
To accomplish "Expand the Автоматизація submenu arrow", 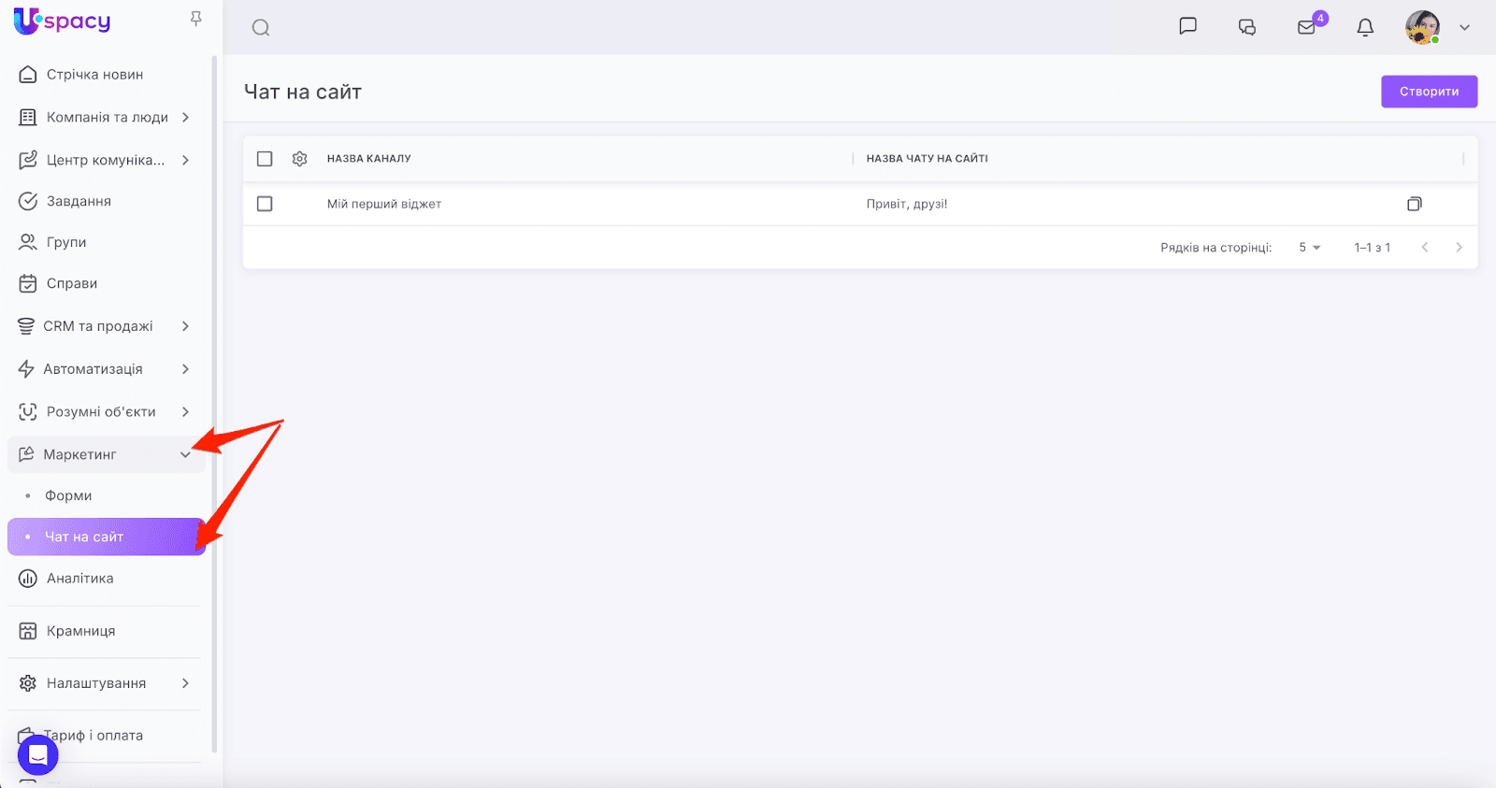I will [186, 369].
